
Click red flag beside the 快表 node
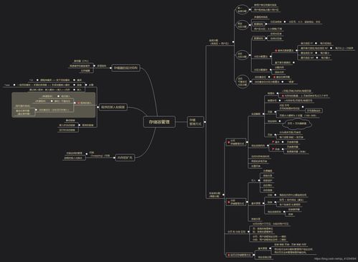point(273,149)
